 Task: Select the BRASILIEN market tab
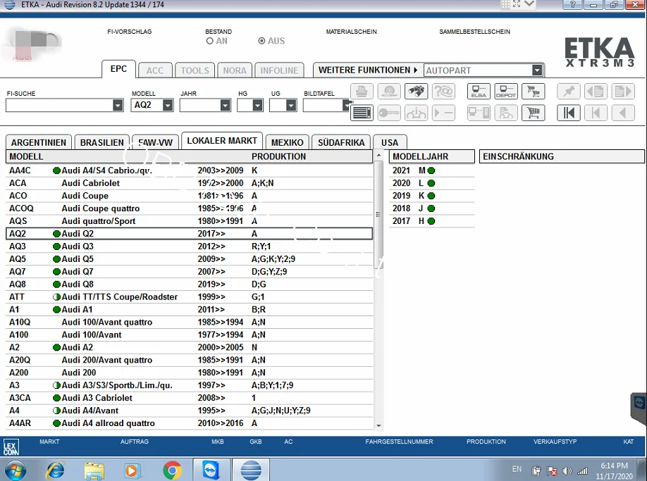102,142
